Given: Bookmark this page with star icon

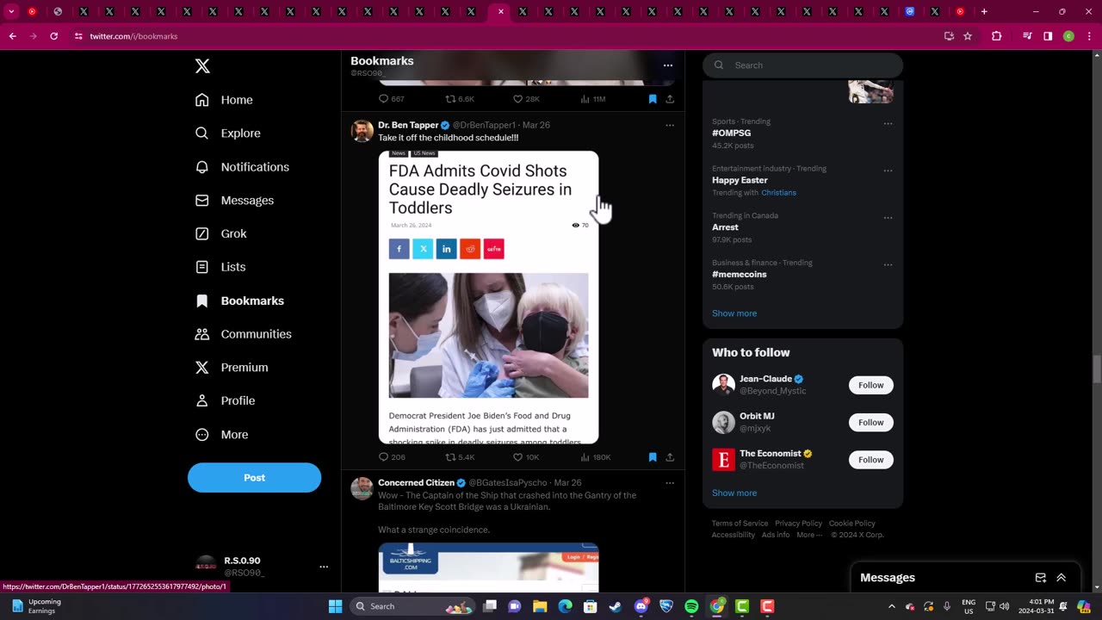Looking at the screenshot, I should coord(968,36).
